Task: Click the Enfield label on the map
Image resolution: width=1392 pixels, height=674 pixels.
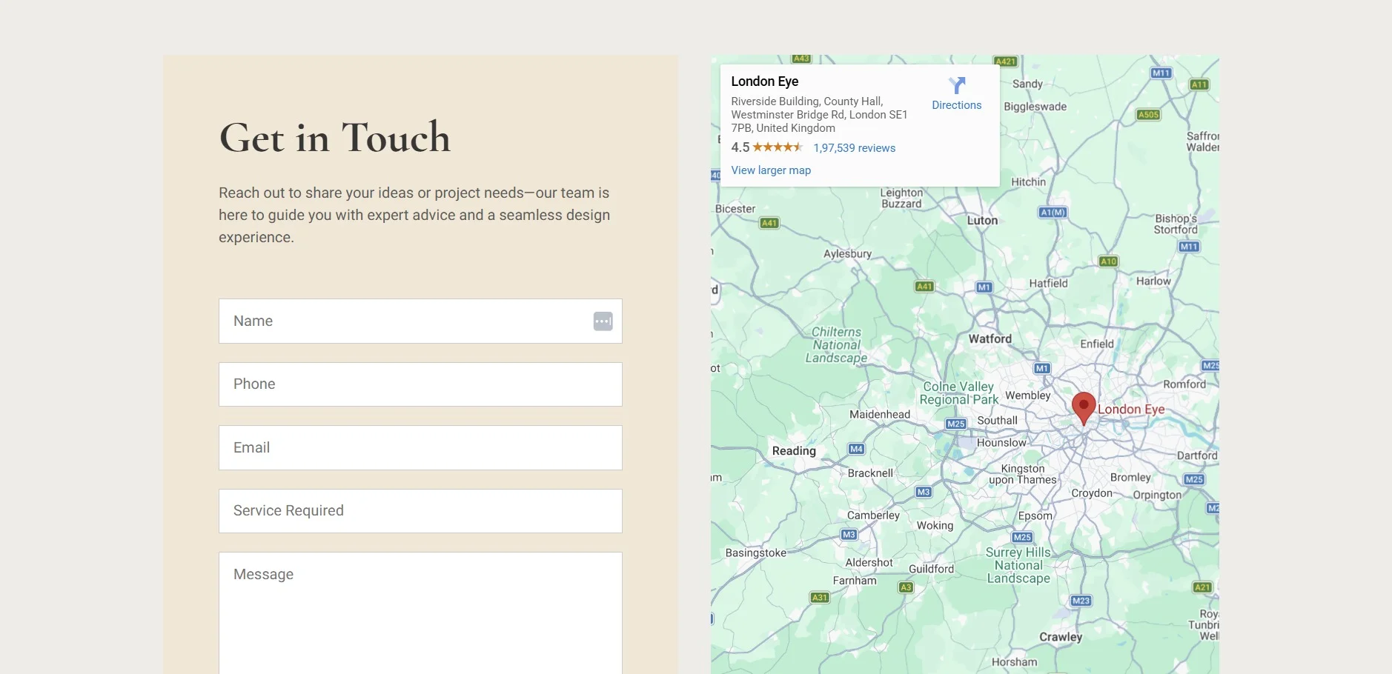Action: click(x=1097, y=344)
